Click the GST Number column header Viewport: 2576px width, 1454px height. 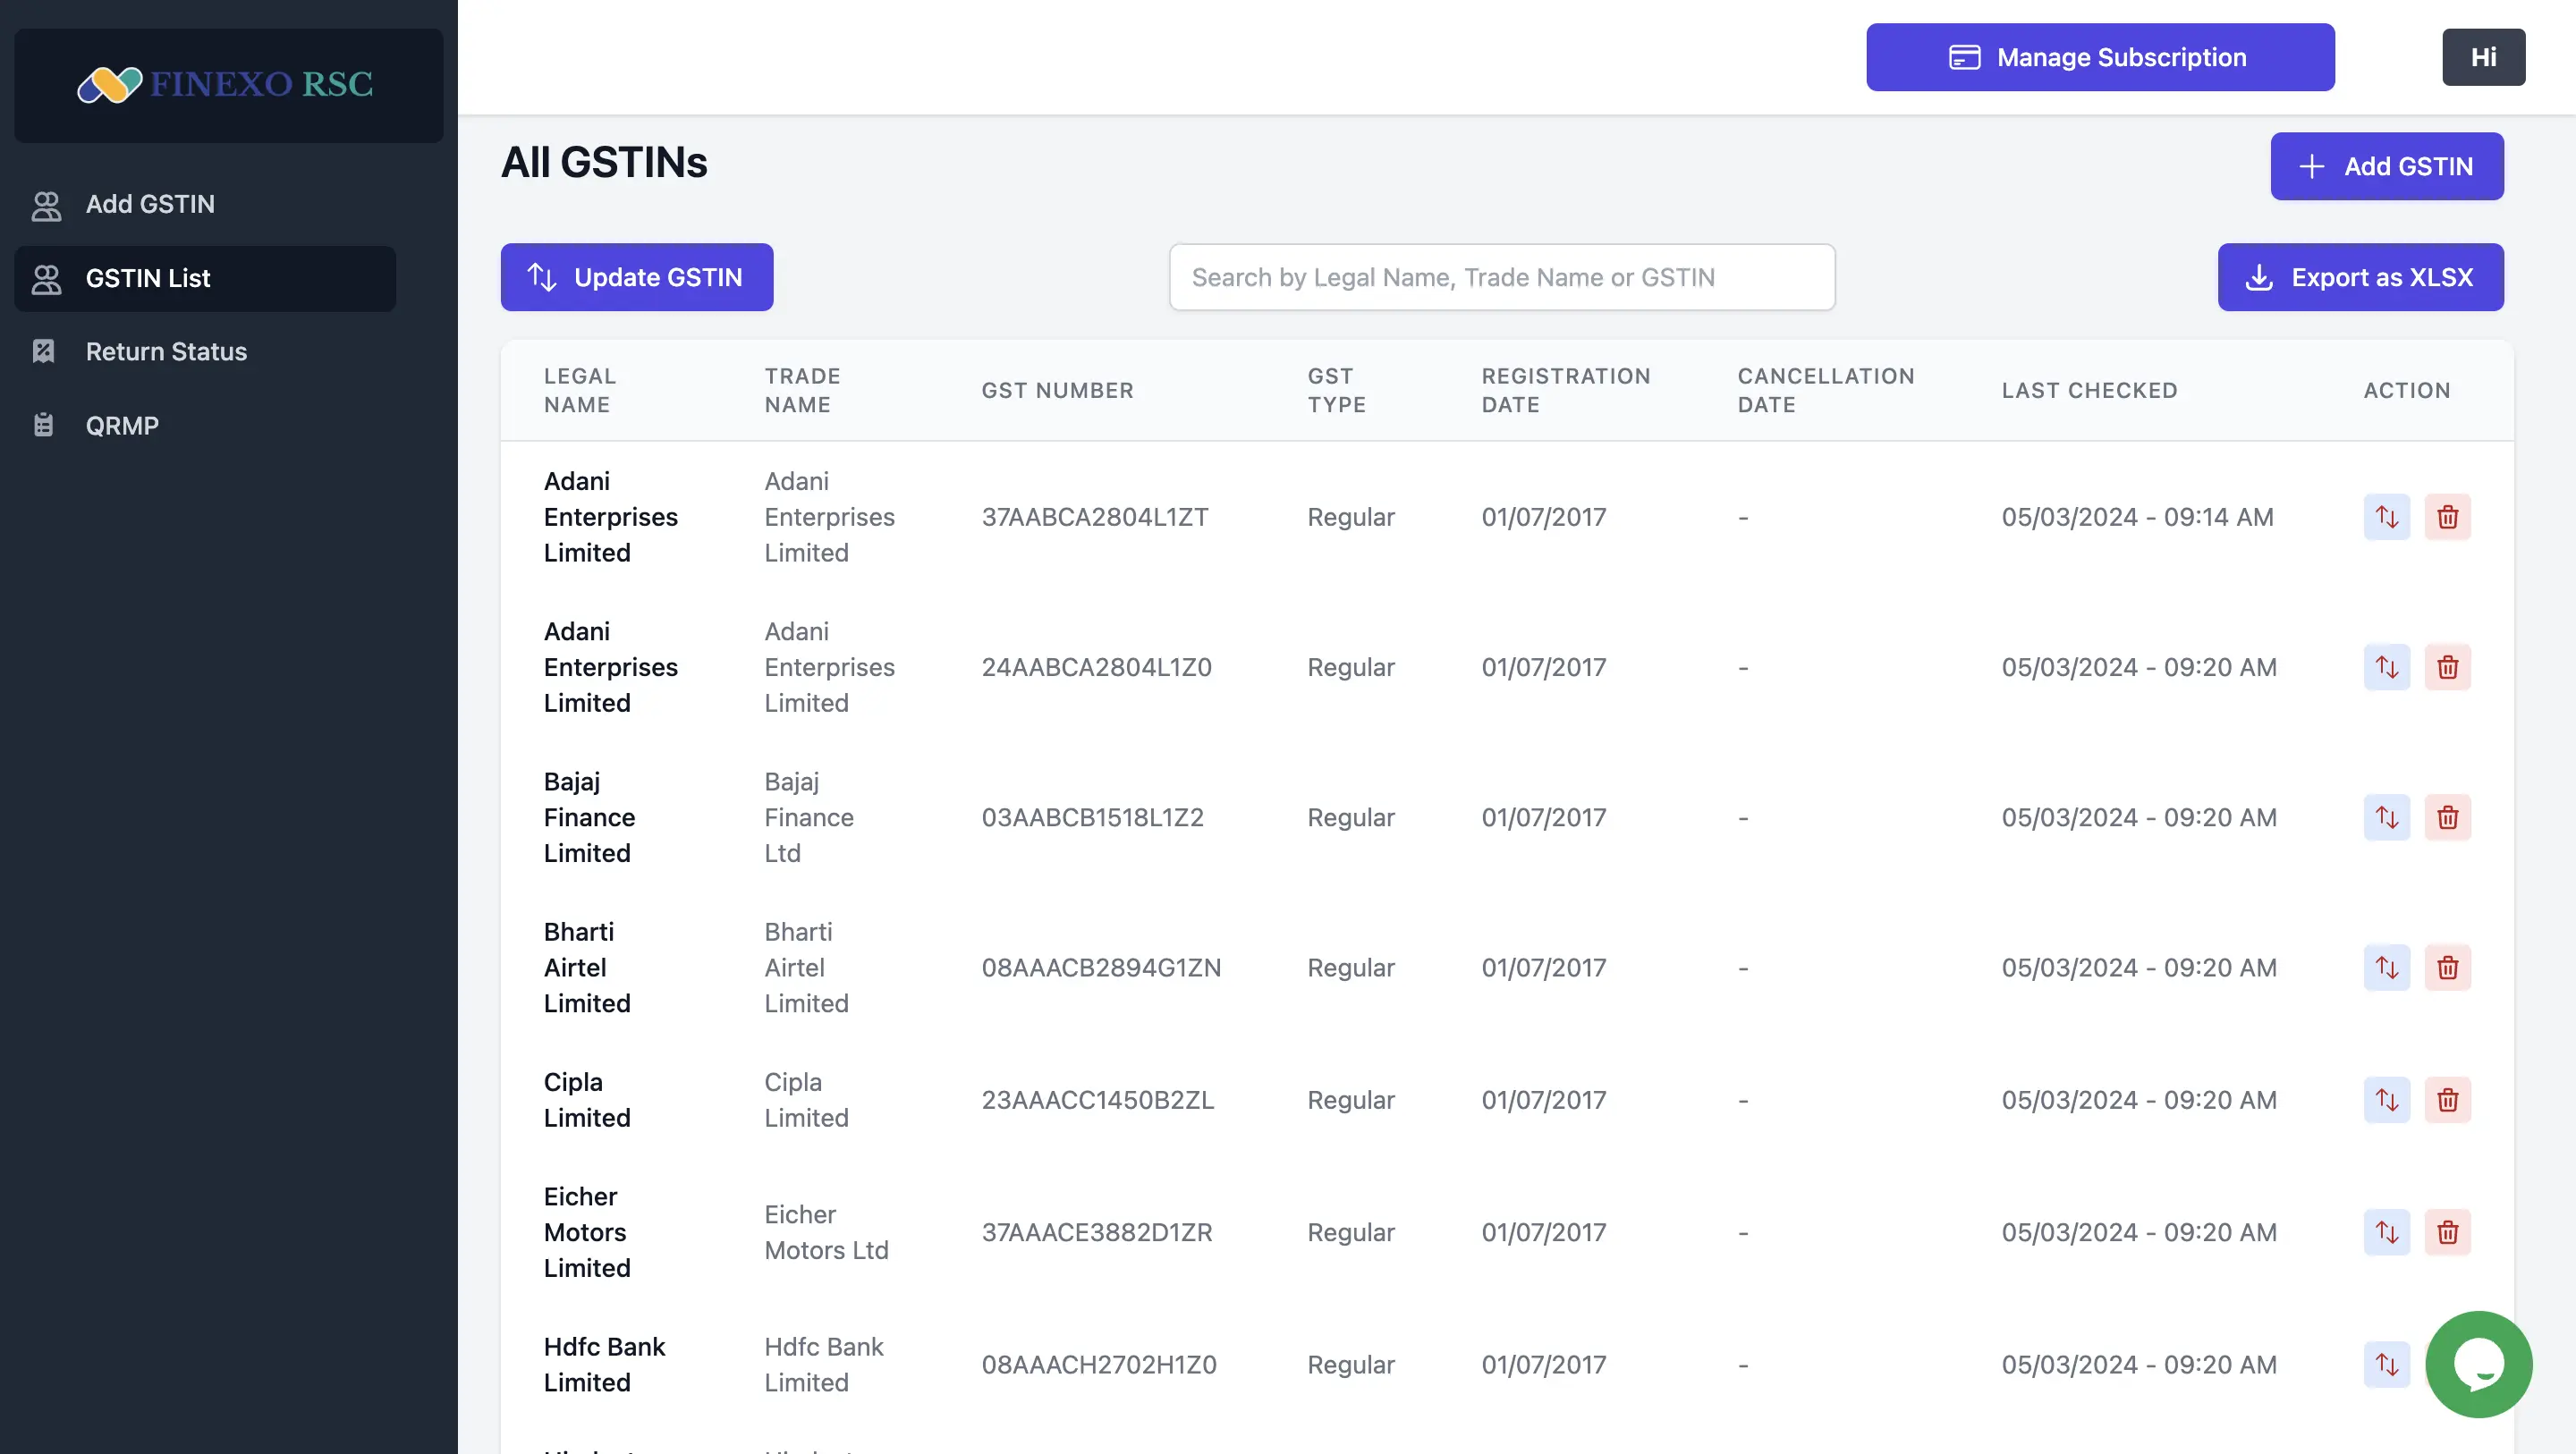point(1057,390)
